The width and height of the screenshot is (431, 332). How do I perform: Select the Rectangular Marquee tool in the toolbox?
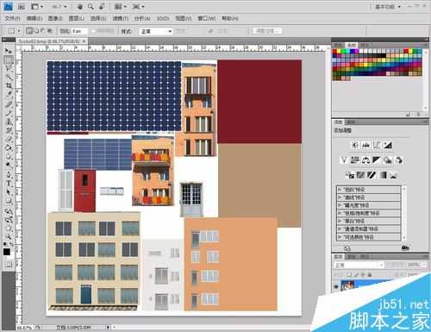point(9,60)
